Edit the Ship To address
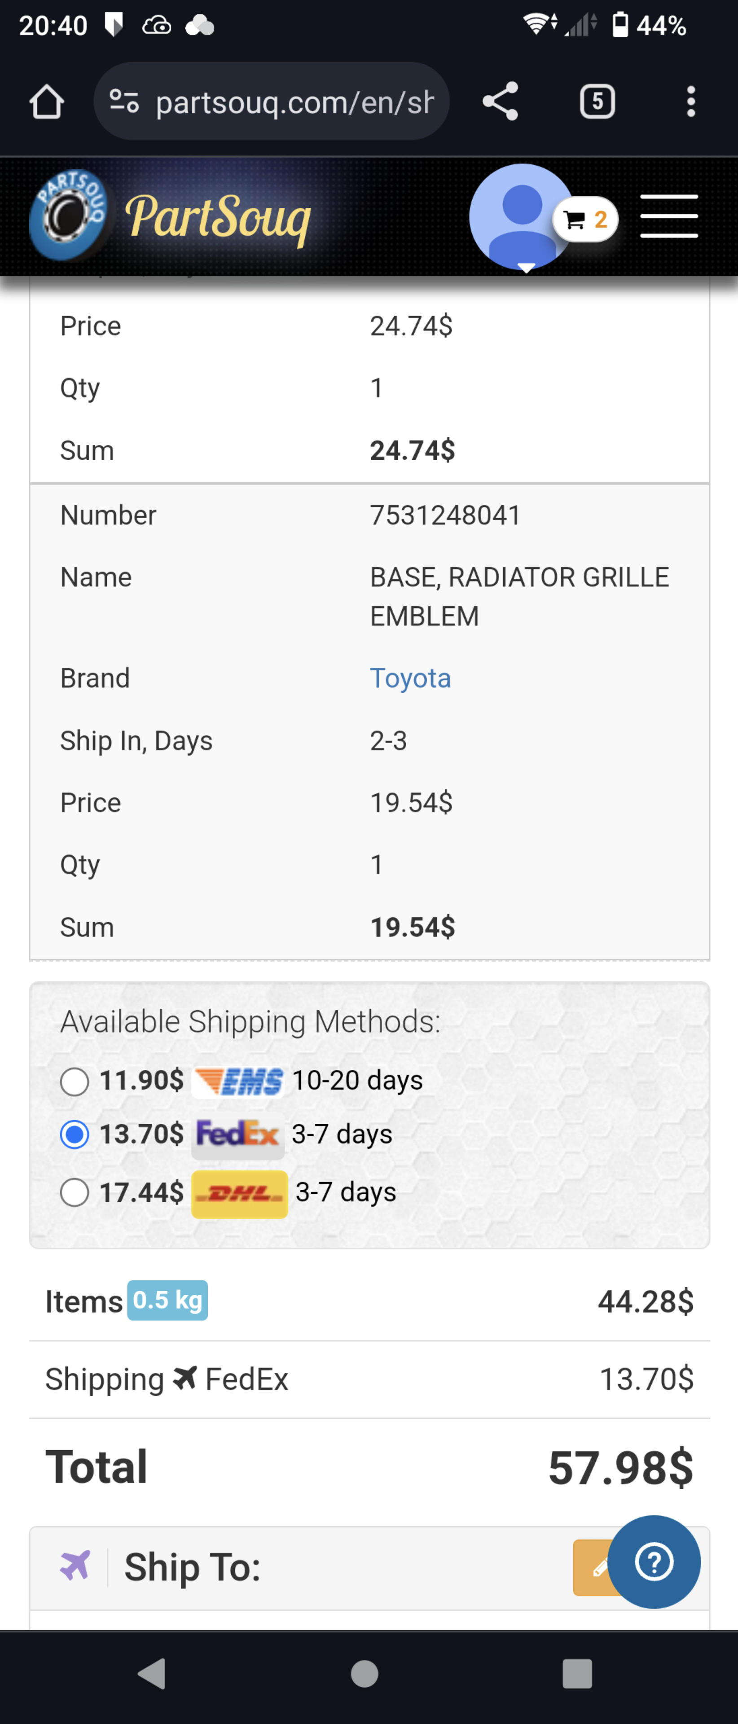Screen dimensions: 738x1724 (592, 1567)
